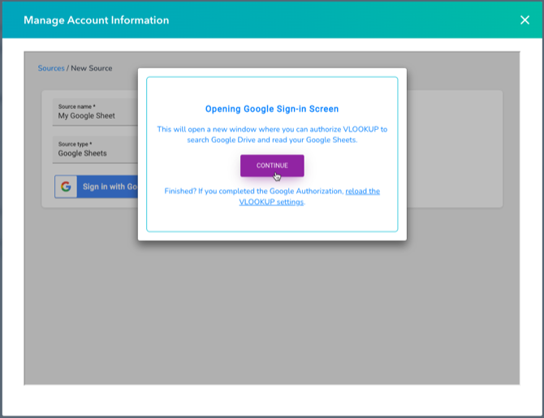Click the authorize VLOOKUP description text

coord(272,135)
